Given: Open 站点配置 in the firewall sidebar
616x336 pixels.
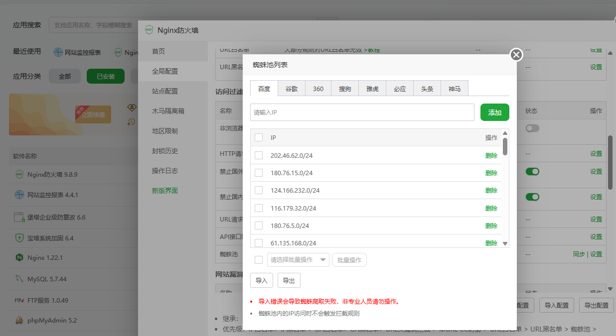Looking at the screenshot, I should [x=173, y=91].
